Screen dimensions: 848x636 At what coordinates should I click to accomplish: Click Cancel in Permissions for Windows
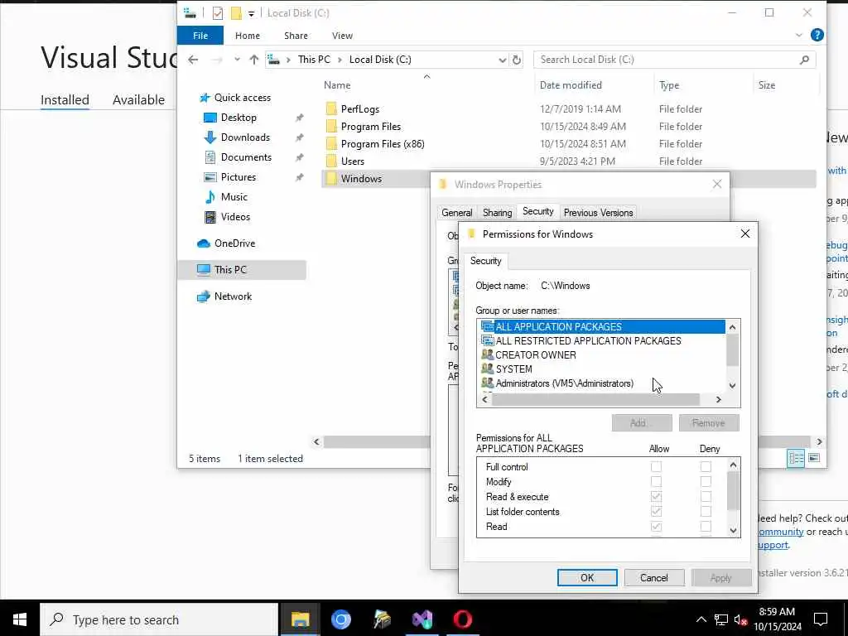(654, 577)
